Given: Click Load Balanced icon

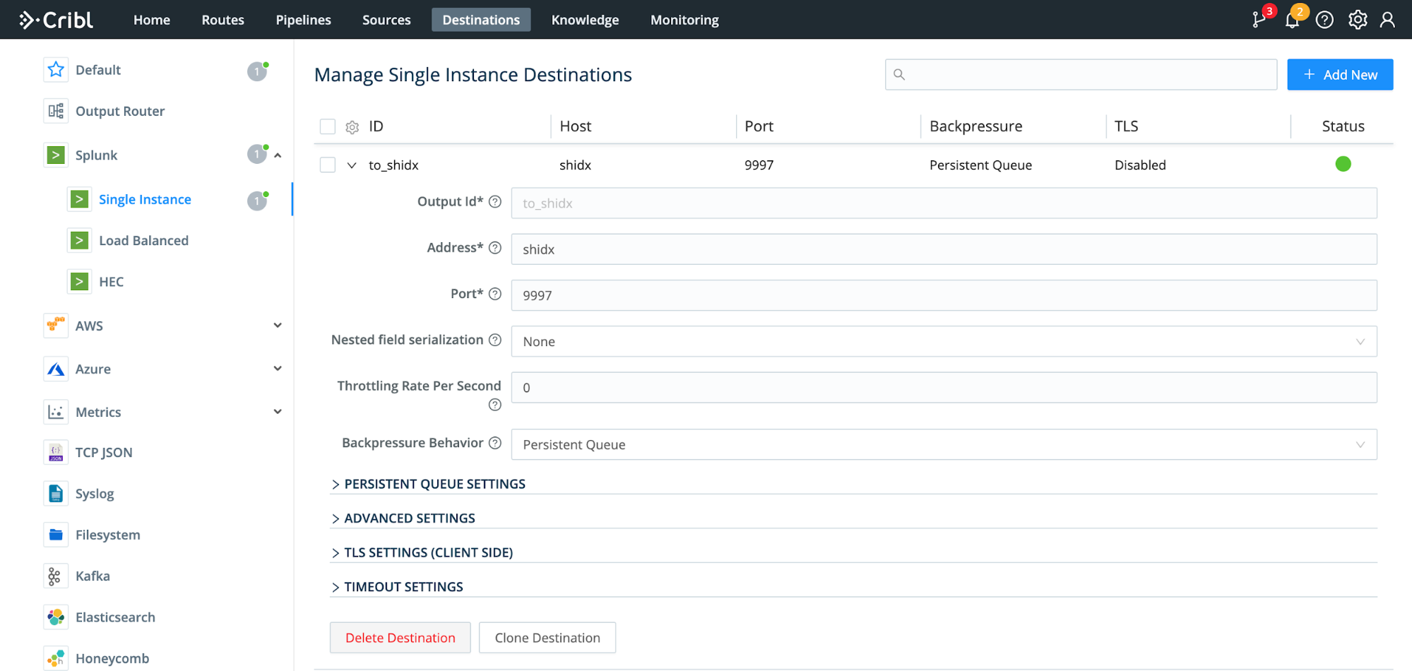Looking at the screenshot, I should (x=79, y=240).
